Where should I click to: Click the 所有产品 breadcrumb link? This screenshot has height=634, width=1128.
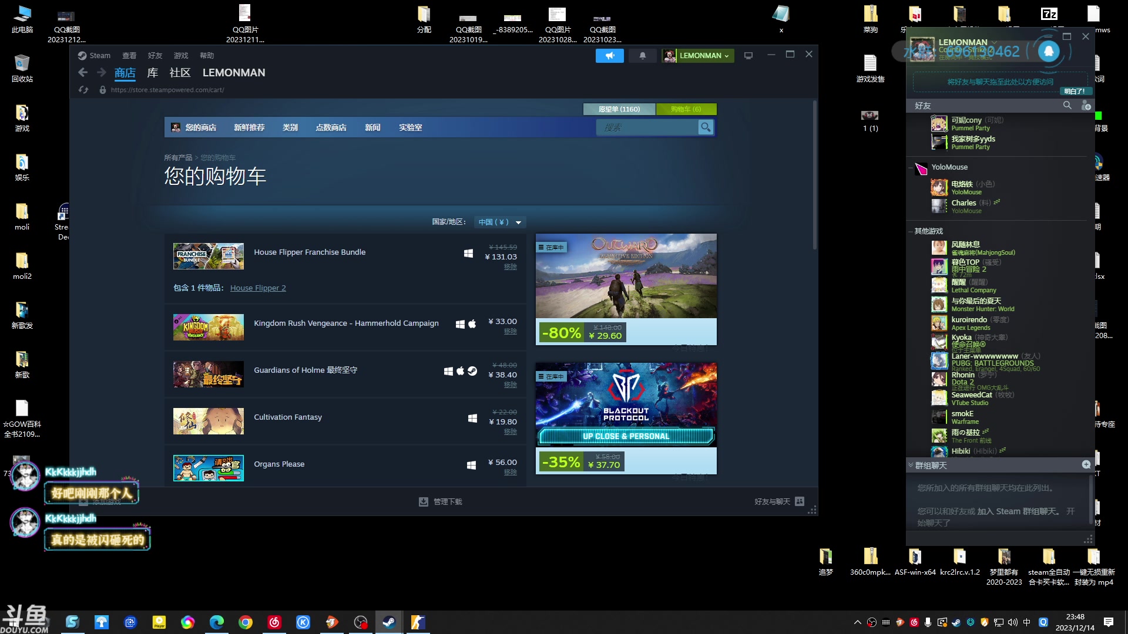coord(178,158)
